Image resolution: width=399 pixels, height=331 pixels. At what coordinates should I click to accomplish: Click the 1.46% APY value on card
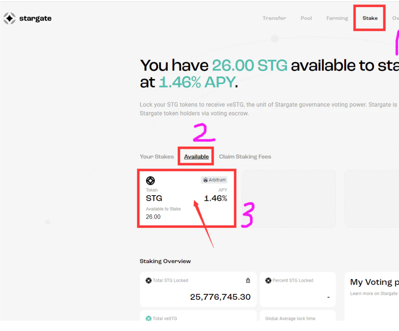(216, 198)
